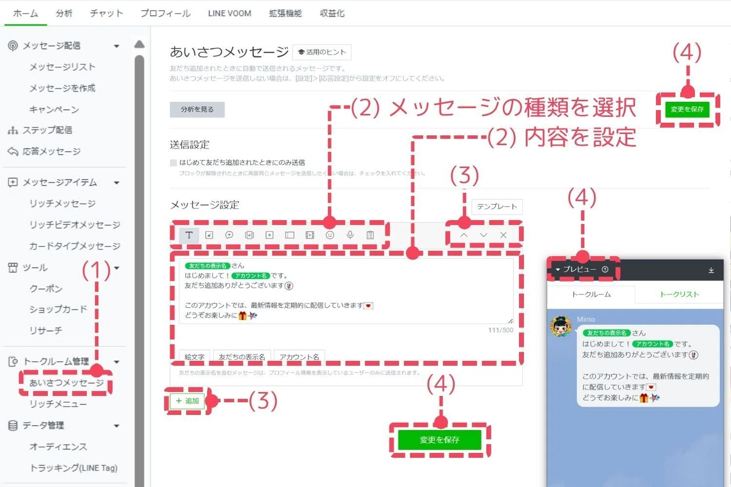The image size is (731, 487).
Task: Collapse the プレビュー panel triangle
Action: (558, 270)
